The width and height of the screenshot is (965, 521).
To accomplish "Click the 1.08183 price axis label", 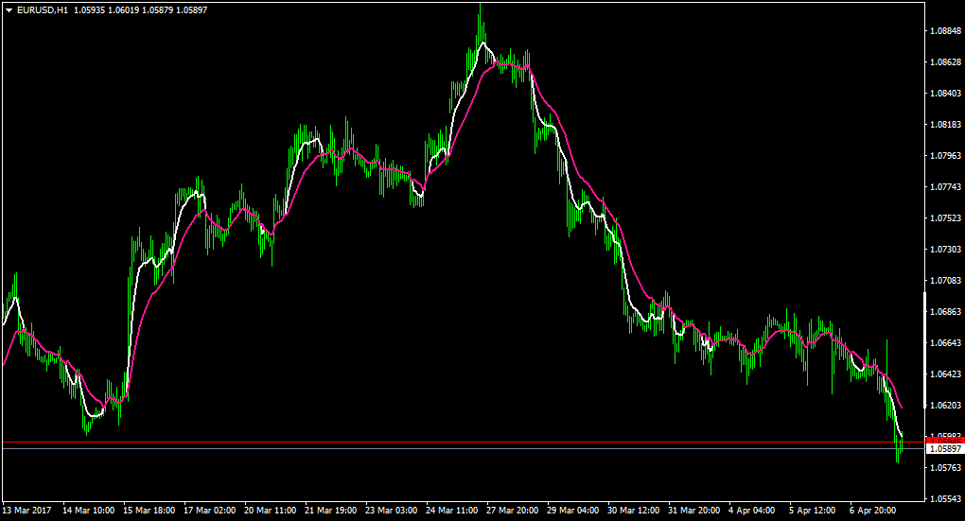I will pyautogui.click(x=945, y=124).
